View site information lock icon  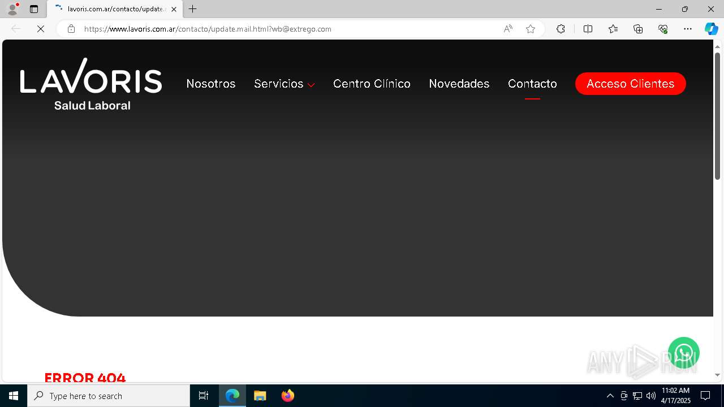71,29
